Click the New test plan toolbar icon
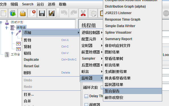The height and width of the screenshot is (106, 169). [x=4, y=13]
